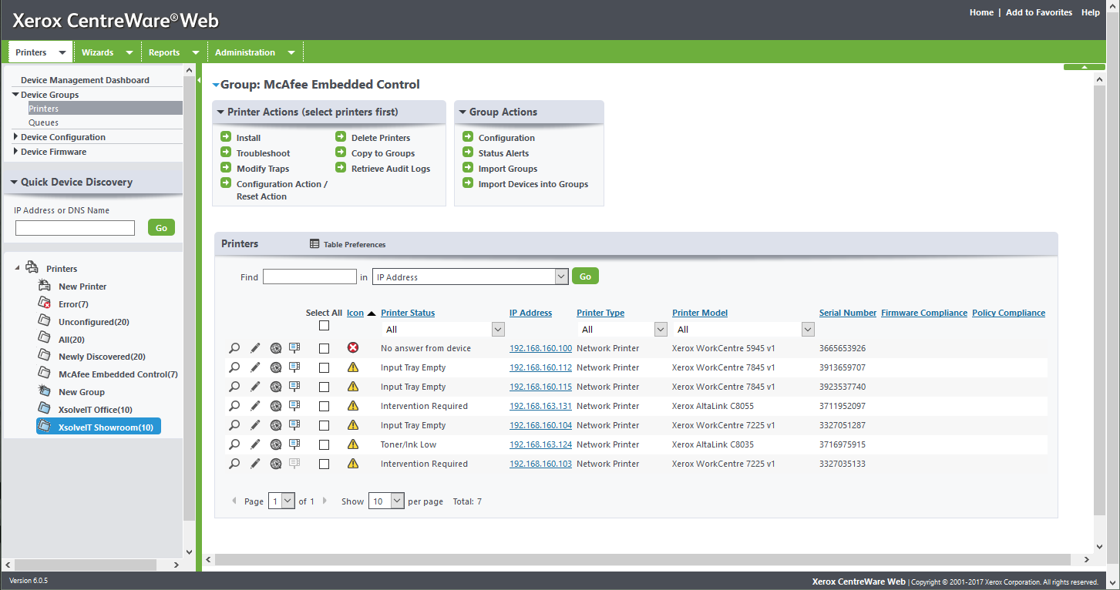The width and height of the screenshot is (1120, 590).
Task: Open the per page count dropdown
Action: (x=396, y=501)
